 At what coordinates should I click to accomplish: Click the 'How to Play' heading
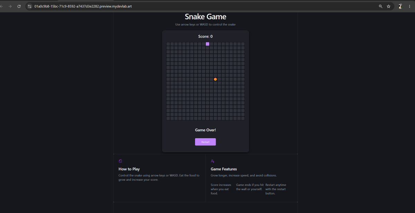129,169
